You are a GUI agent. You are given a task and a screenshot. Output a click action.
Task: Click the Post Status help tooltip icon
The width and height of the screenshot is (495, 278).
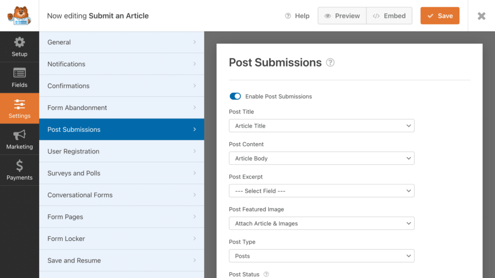coord(266,274)
